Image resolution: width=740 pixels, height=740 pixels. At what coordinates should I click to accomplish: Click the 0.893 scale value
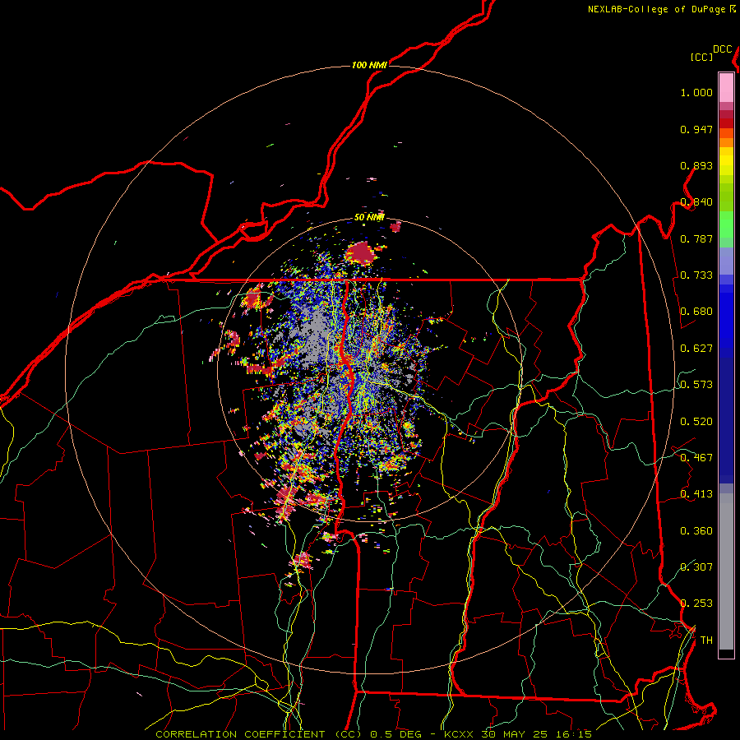(696, 165)
